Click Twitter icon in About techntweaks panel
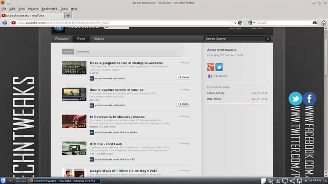Image resolution: width=328 pixels, height=184 pixels. [x=219, y=67]
